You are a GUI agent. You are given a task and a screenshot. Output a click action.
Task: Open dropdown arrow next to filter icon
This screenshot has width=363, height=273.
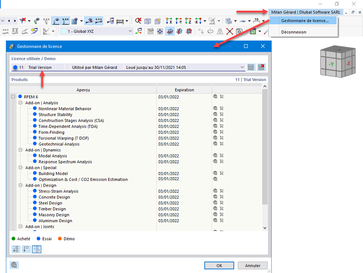[x=29, y=21]
